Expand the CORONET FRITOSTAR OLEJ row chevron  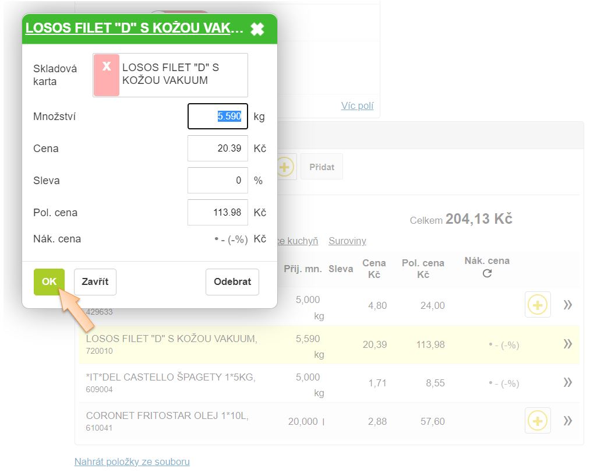tap(567, 421)
